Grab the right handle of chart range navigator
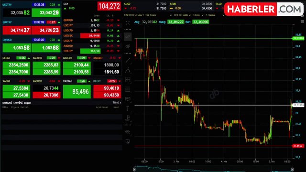Image resolution: width=306 pixels, height=172 pixels. tap(292, 170)
